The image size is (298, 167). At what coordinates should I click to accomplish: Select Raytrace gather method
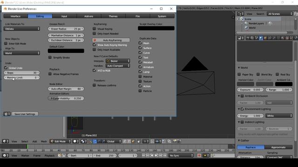(251, 147)
